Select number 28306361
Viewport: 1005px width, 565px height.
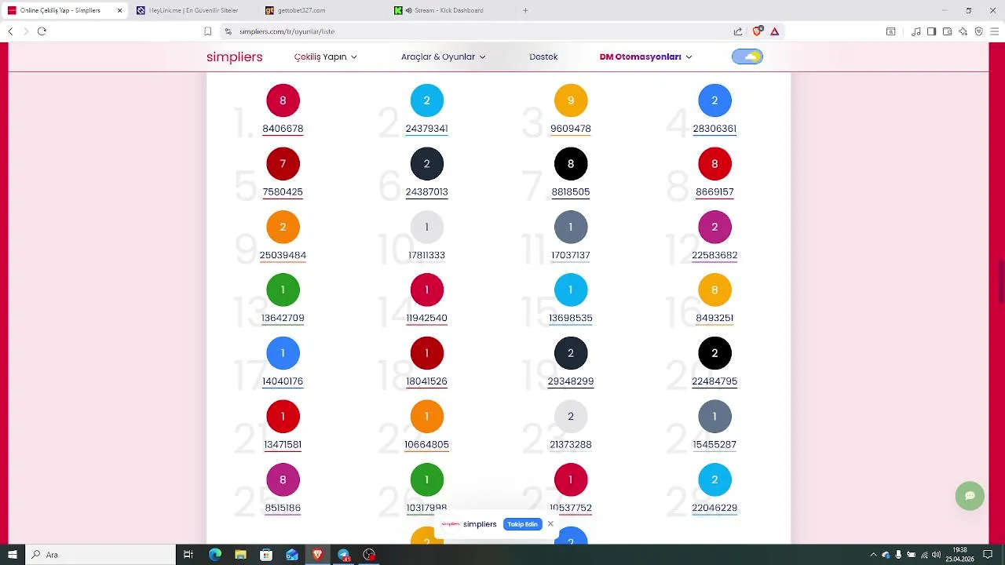(x=714, y=129)
